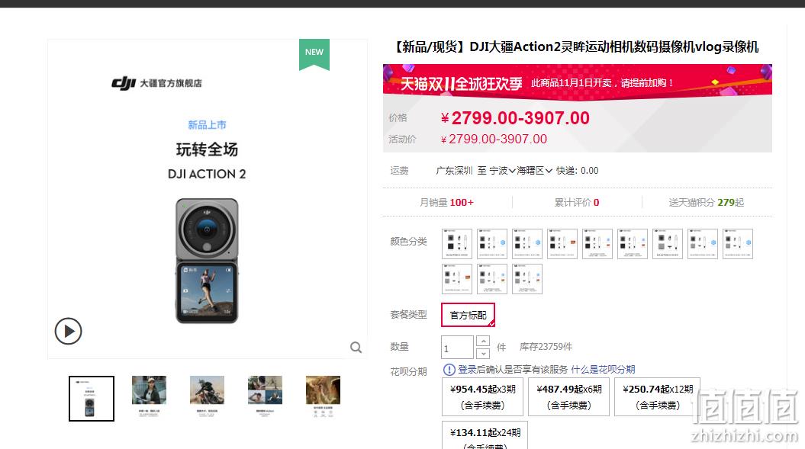The image size is (805, 449).
Task: Click the quantity input field
Action: (x=457, y=348)
